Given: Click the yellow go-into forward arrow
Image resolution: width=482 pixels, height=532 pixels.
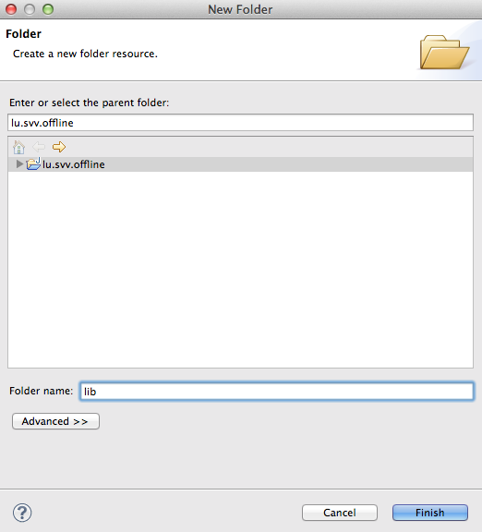Looking at the screenshot, I should pyautogui.click(x=59, y=147).
